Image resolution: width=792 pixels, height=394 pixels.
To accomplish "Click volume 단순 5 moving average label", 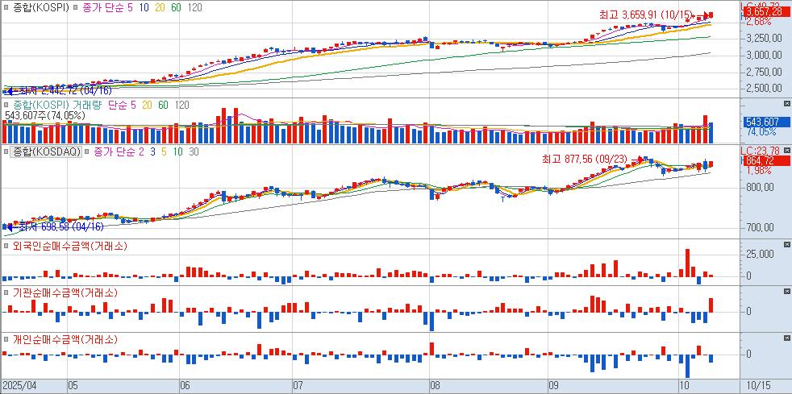I will click(x=121, y=105).
